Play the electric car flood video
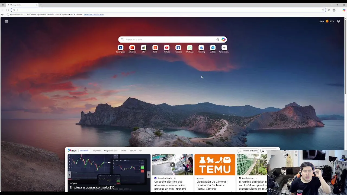This screenshot has height=195, width=347. pos(172,165)
